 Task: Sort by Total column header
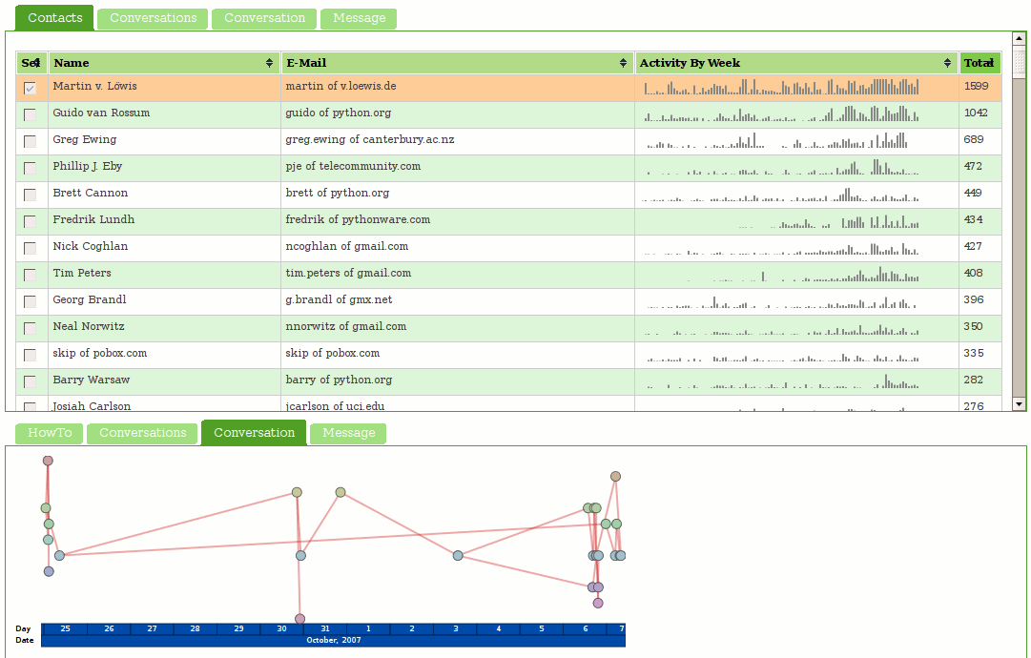(x=979, y=63)
